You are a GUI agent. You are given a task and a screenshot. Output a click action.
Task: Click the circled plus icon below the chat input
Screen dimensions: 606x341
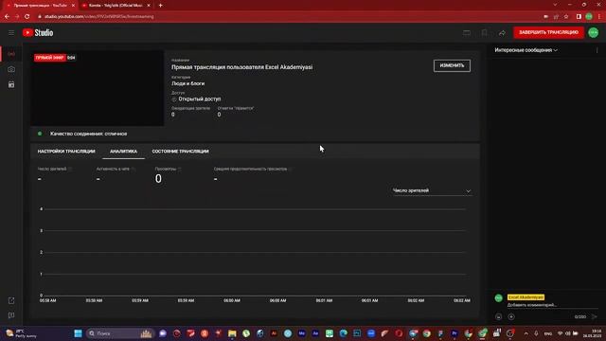coord(511,316)
